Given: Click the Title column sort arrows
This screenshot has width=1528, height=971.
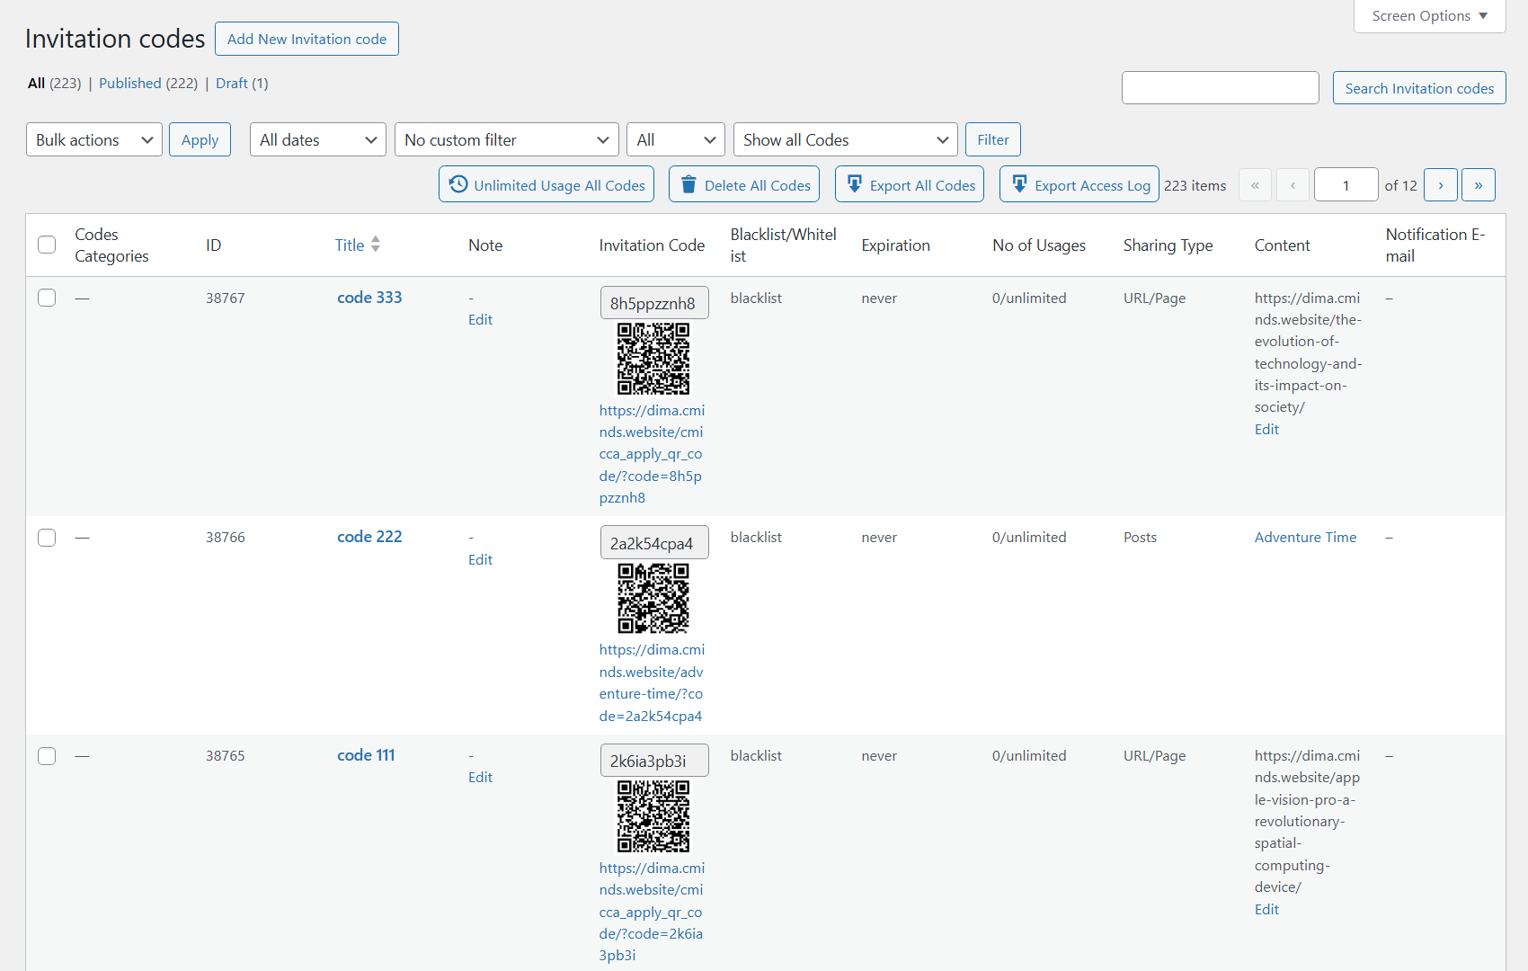Looking at the screenshot, I should tap(376, 244).
